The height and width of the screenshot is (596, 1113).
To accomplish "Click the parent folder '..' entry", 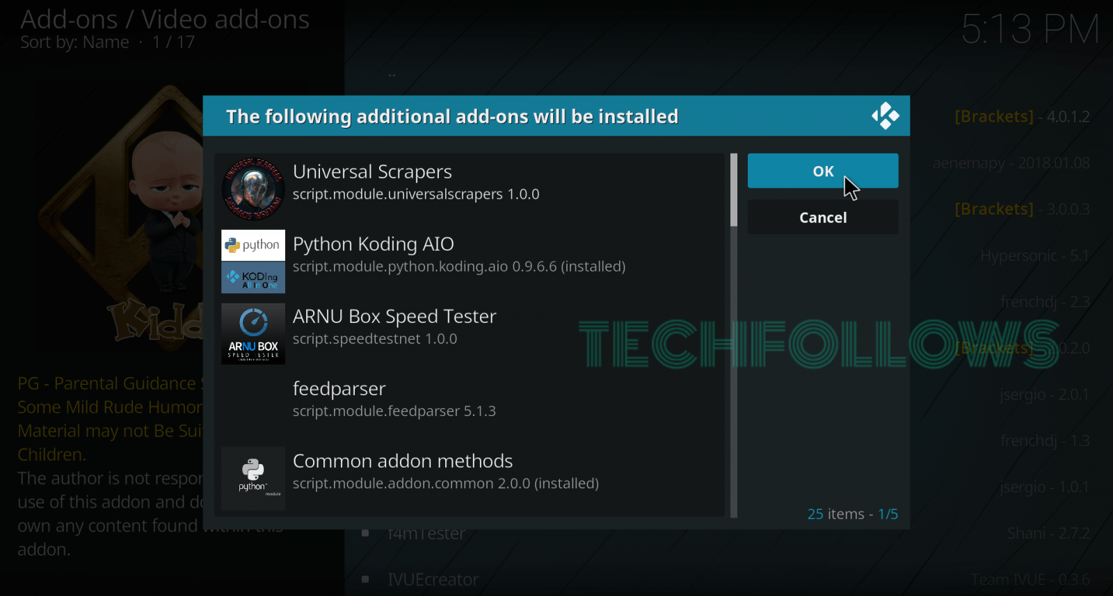I will point(392,74).
